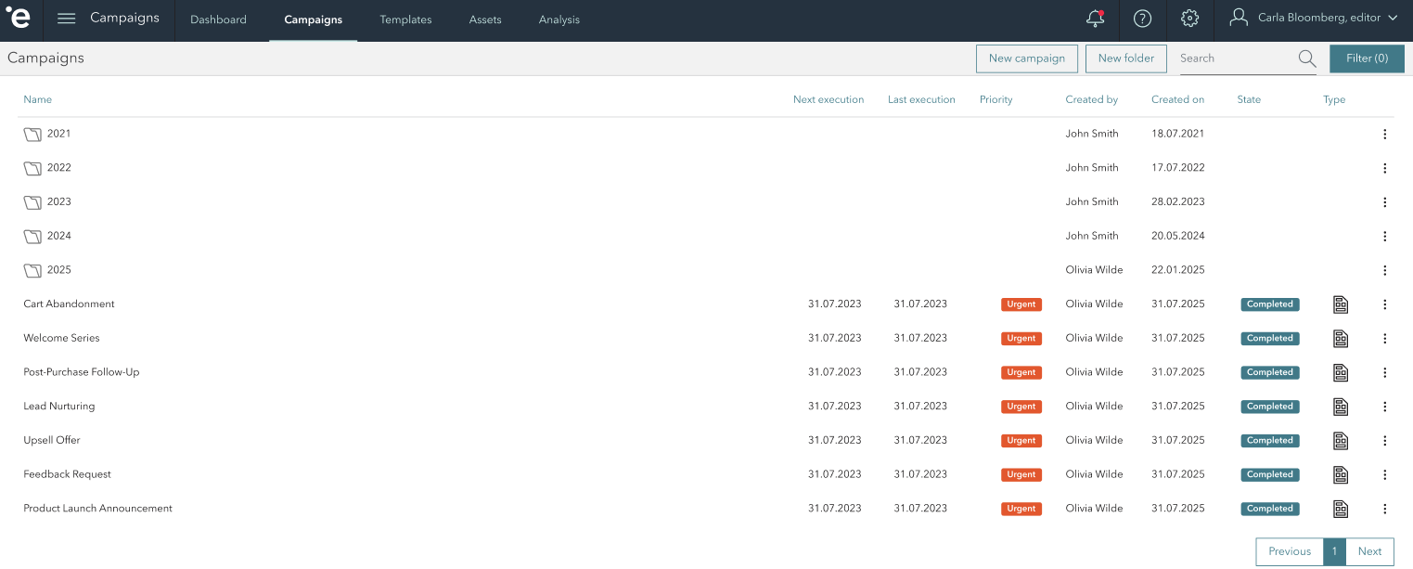Sort by the Created on column header

(x=1177, y=99)
